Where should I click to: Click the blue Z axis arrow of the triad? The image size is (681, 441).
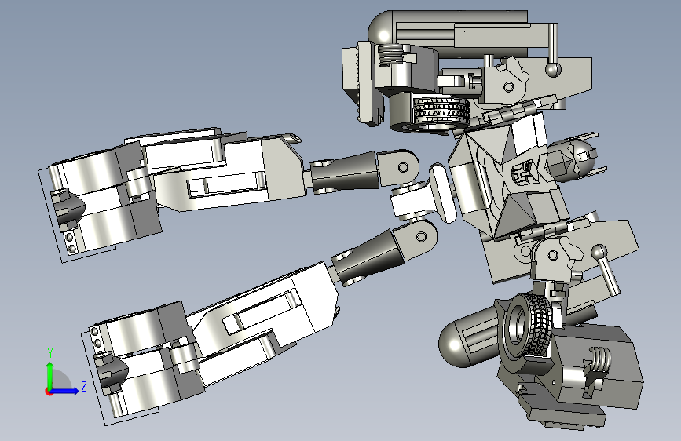click(x=65, y=391)
